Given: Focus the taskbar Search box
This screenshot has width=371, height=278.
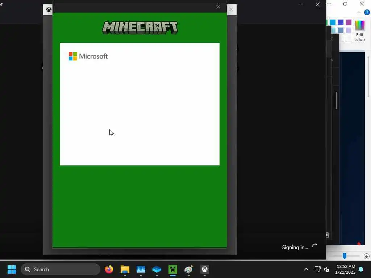Looking at the screenshot, I should tap(61, 269).
